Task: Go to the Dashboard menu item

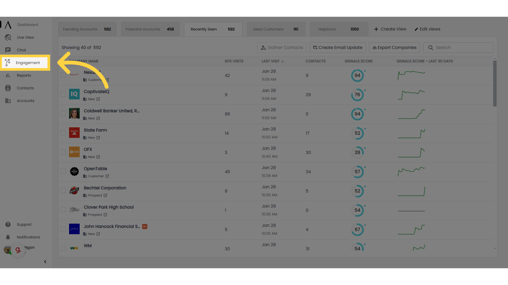Action: tap(28, 25)
